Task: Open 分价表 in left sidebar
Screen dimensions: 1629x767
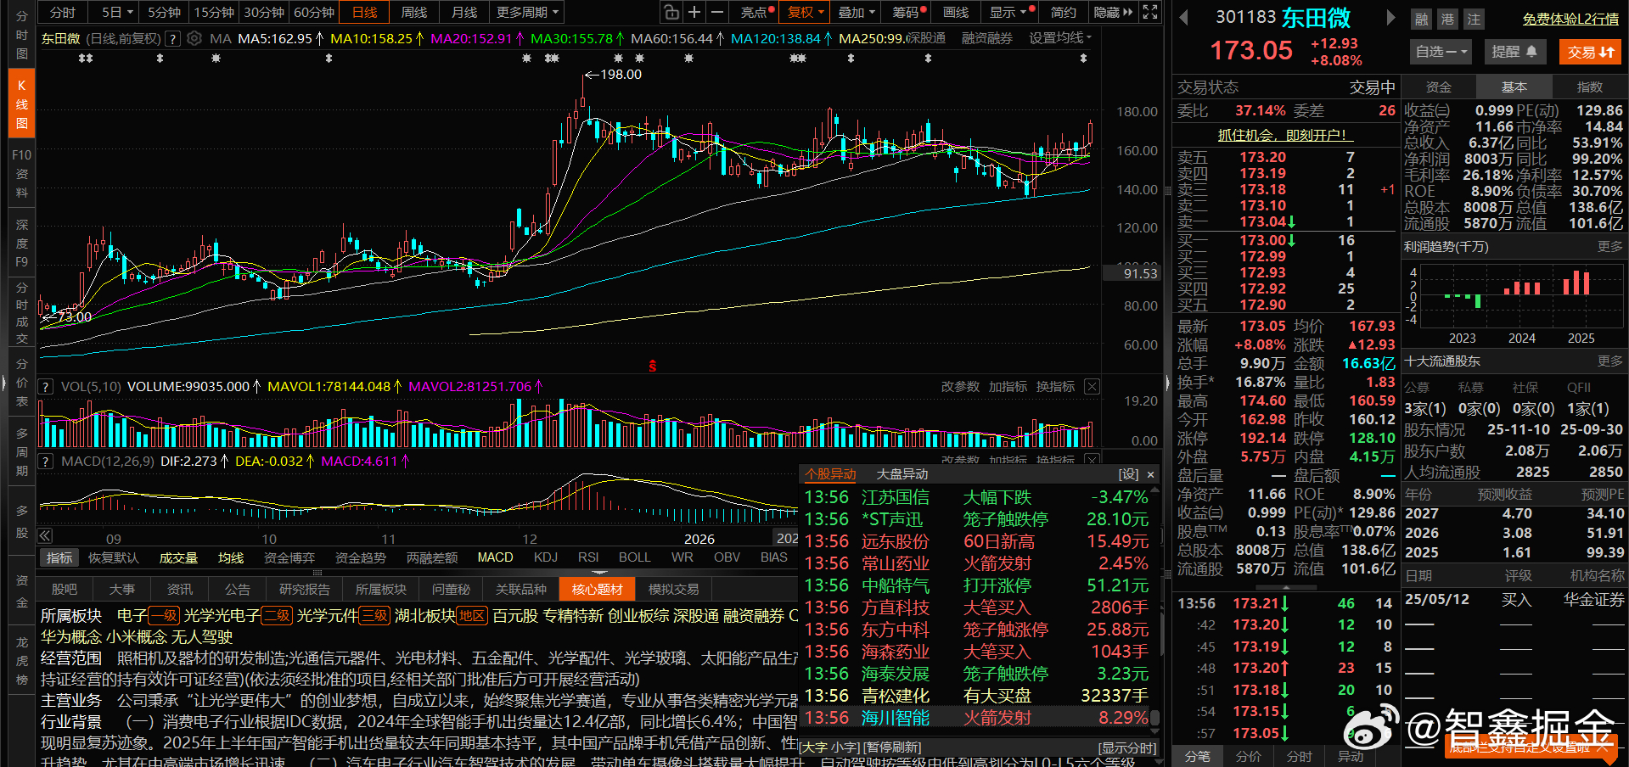Action: 21,382
